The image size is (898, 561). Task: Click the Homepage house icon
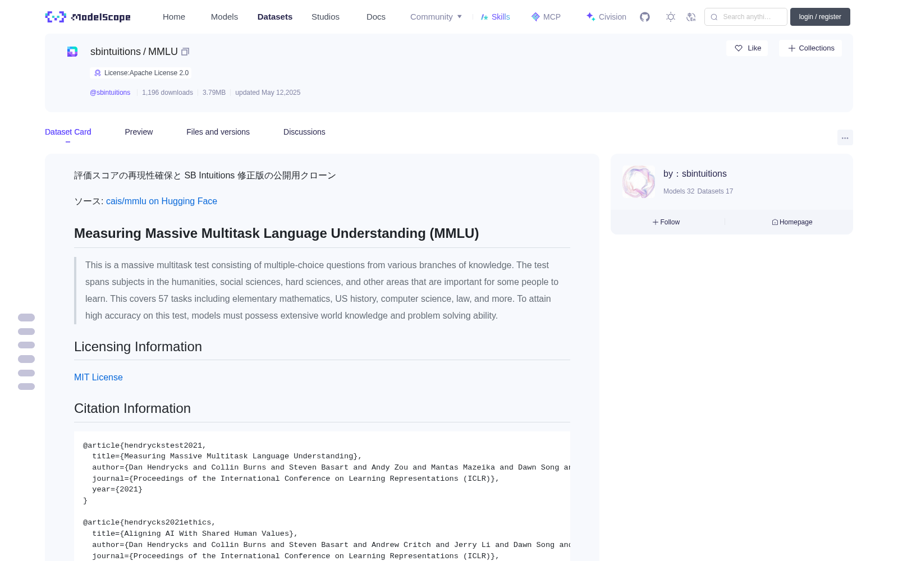coord(775,222)
